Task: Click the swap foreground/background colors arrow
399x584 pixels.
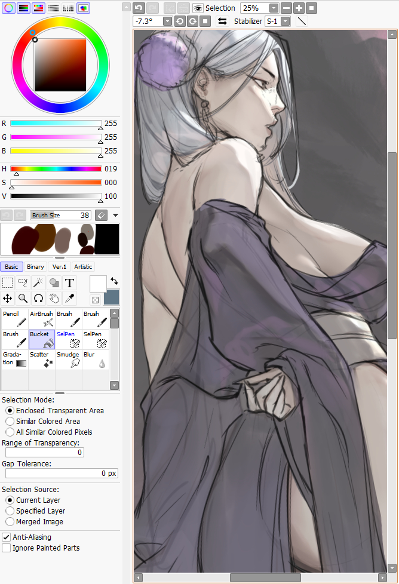Action: pos(114,281)
